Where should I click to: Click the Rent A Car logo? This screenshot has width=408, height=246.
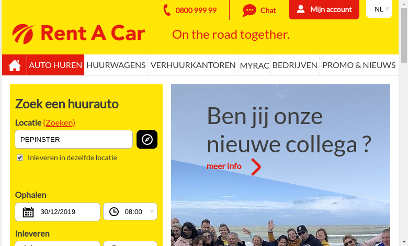tap(78, 34)
